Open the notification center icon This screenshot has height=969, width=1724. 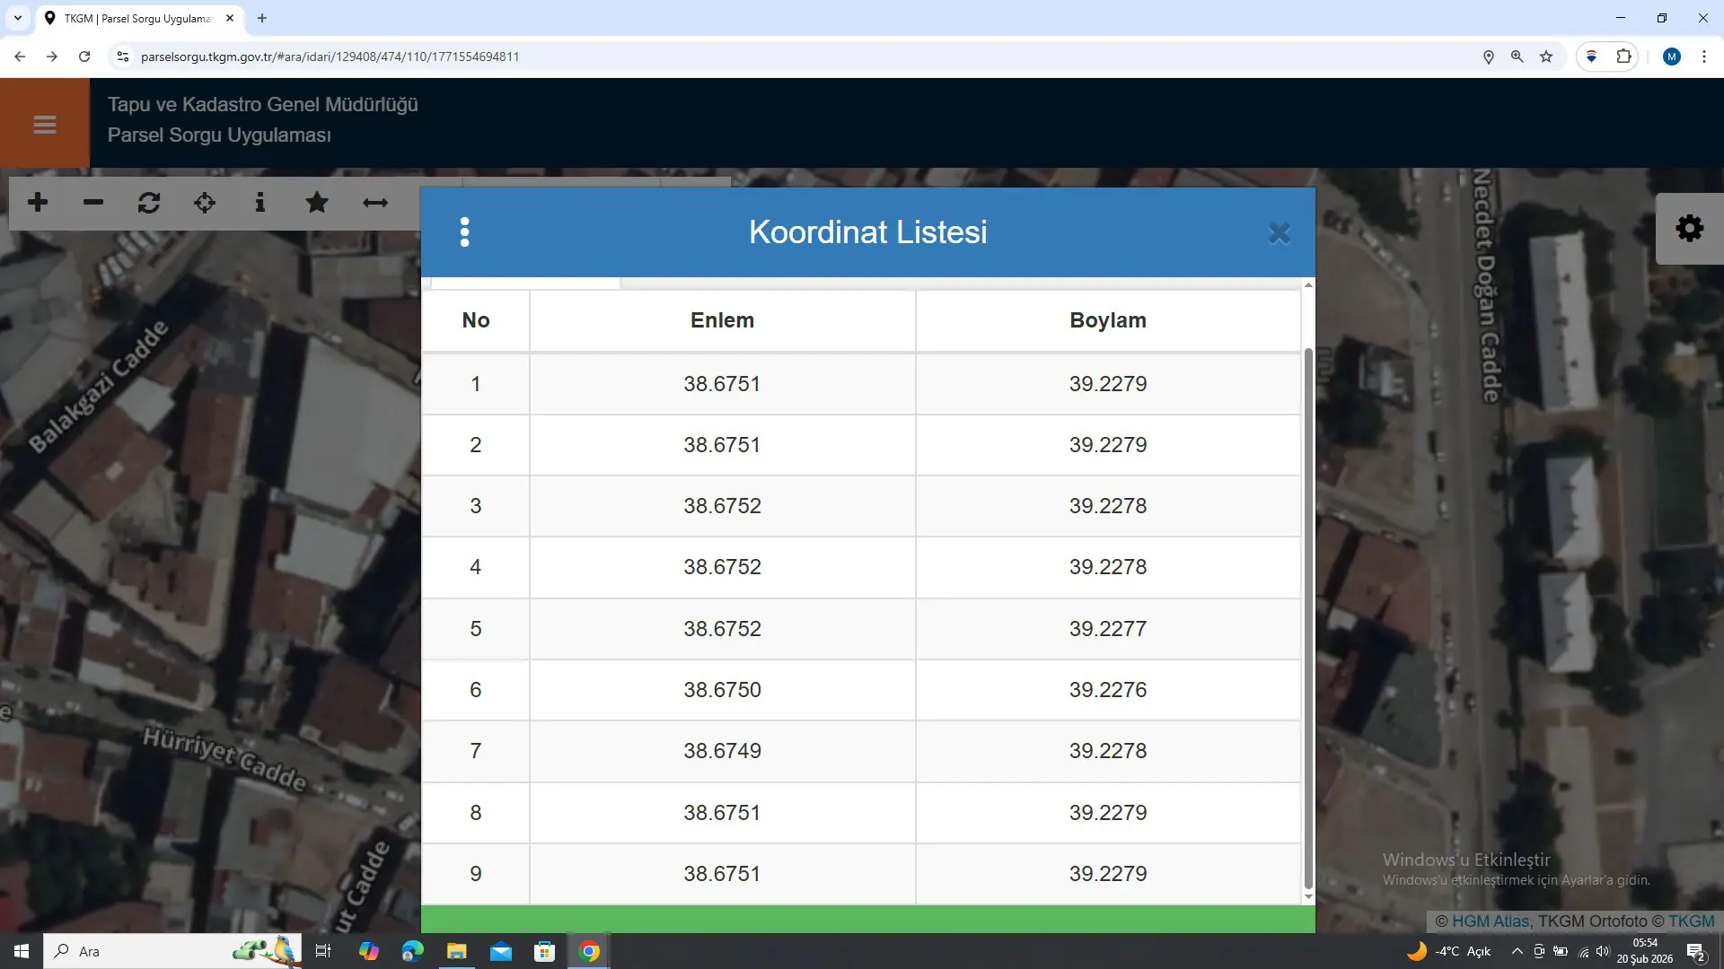[1696, 951]
